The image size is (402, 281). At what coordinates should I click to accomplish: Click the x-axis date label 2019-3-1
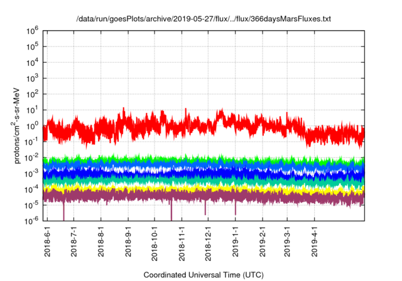287,241
